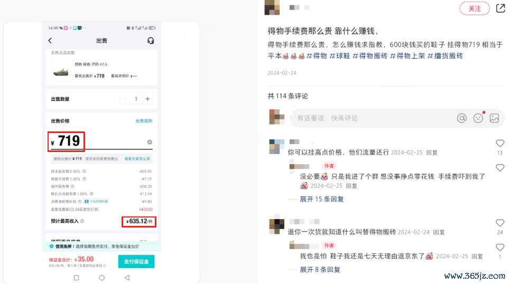Tap Android back triangle button
This screenshot has width=509, height=284.
point(127,278)
